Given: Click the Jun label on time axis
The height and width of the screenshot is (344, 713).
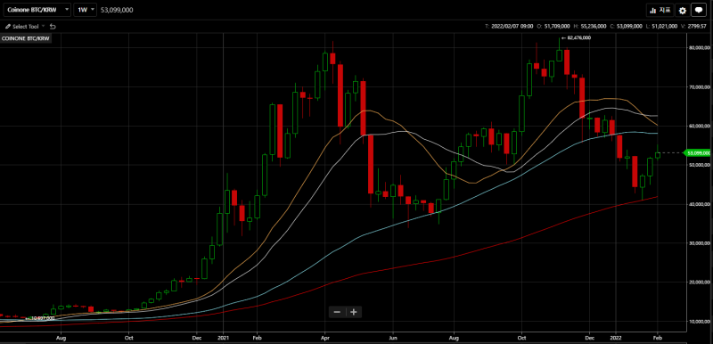Looking at the screenshot, I should pyautogui.click(x=393, y=338).
